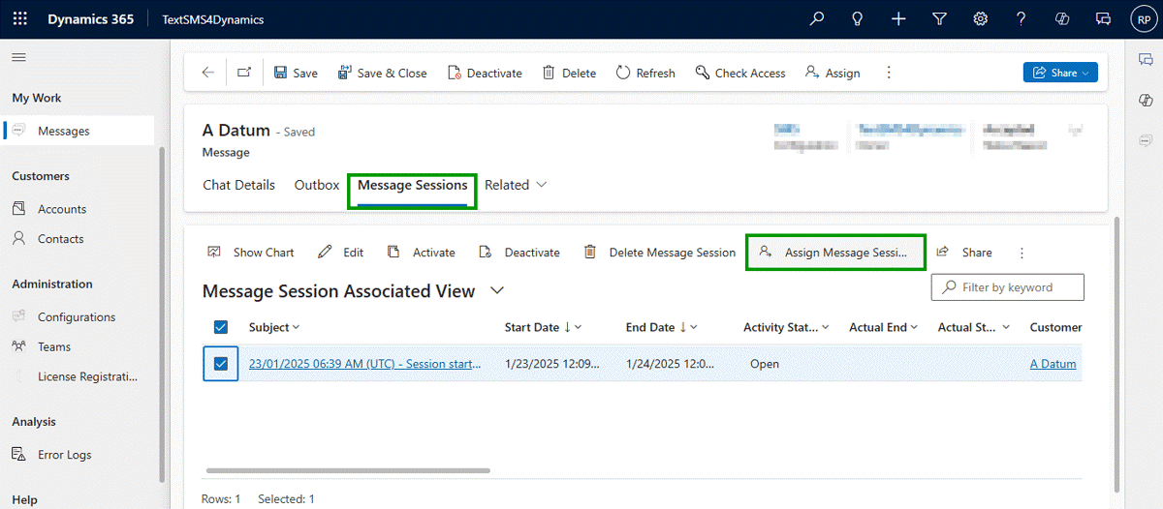The height and width of the screenshot is (509, 1163).
Task: Open right rail top chat panel icon
Action: pyautogui.click(x=1146, y=59)
